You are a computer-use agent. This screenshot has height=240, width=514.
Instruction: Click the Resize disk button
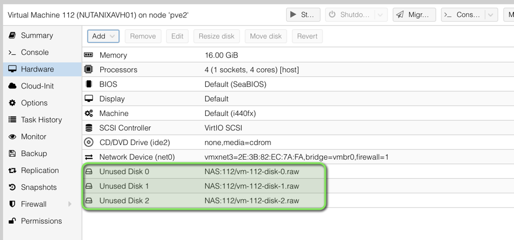tap(217, 36)
